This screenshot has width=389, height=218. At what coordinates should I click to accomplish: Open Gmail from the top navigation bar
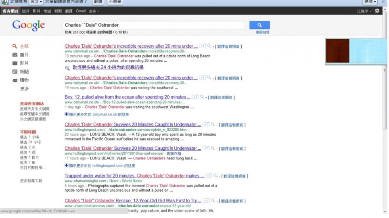tap(81, 11)
